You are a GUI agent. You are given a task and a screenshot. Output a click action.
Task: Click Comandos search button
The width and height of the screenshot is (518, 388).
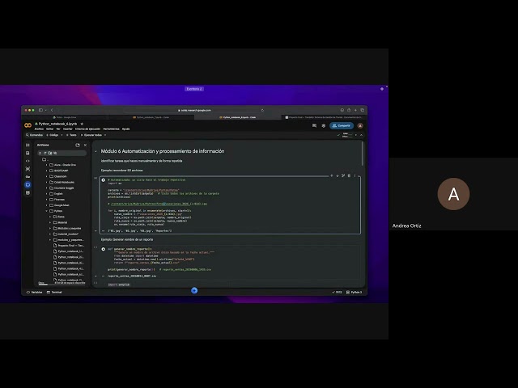coord(34,135)
